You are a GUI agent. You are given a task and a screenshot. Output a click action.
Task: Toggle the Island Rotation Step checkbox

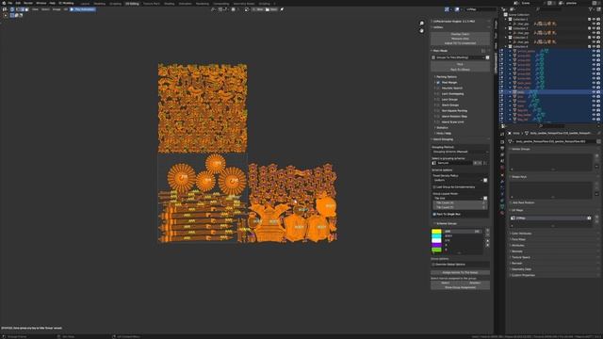click(438, 116)
